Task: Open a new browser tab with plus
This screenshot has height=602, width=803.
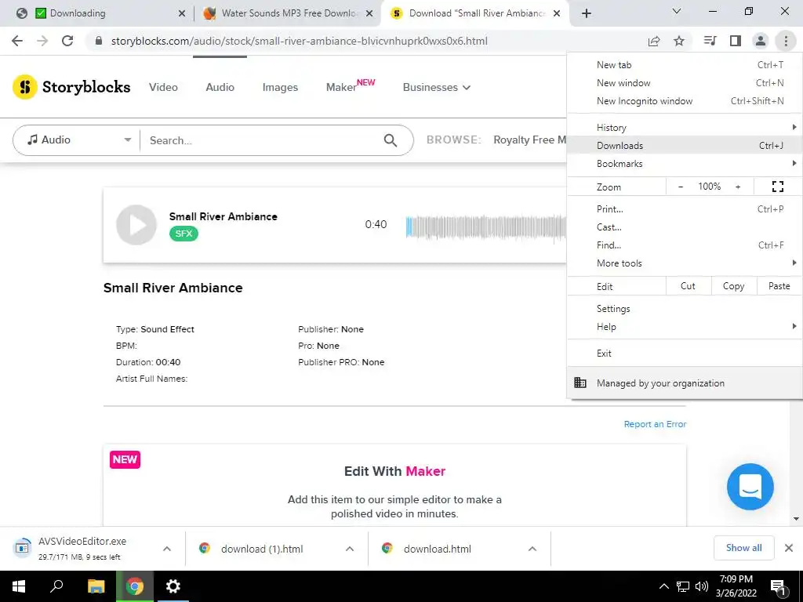Action: point(587,13)
